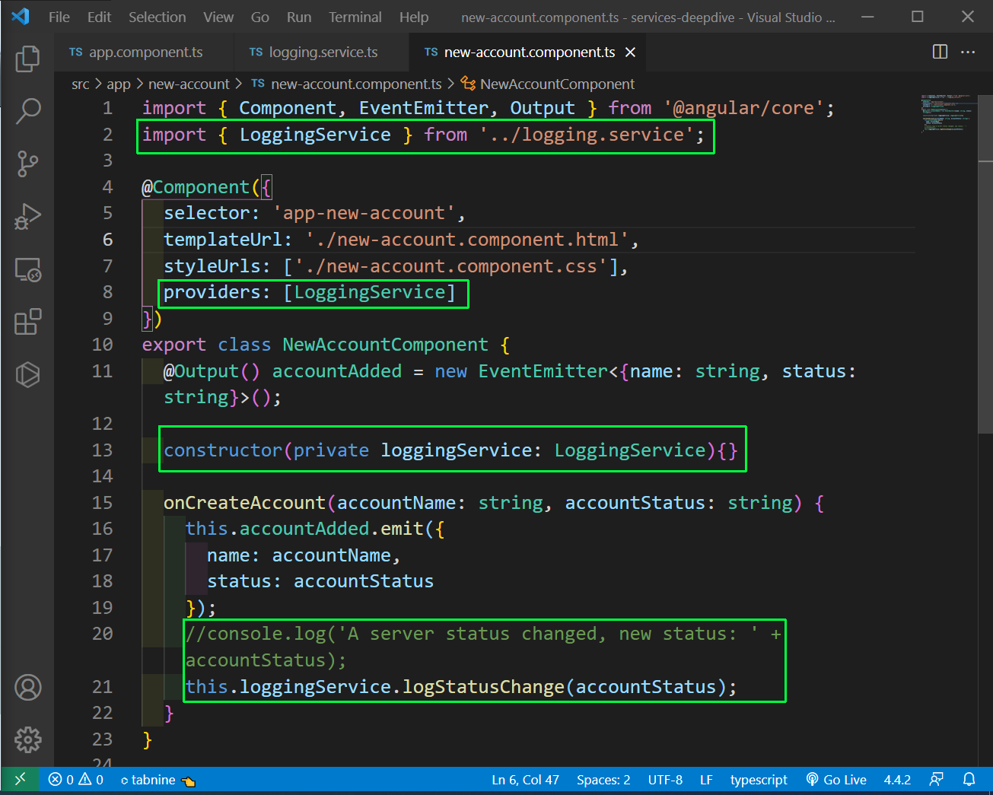The image size is (993, 795).
Task: Open the Terminal menu
Action: point(355,17)
